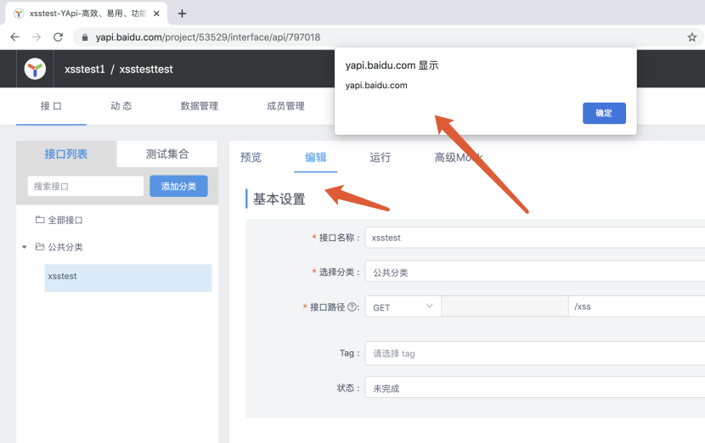This screenshot has height=443, width=705.
Task: Click the 公共分类 folder icon
Action: click(x=40, y=247)
